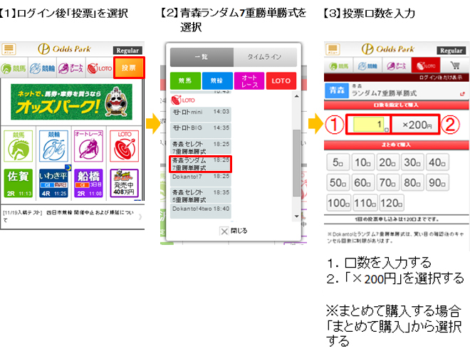Select LOTO tab in first screen nav
Screen dimensions: 470x356
[x=100, y=68]
